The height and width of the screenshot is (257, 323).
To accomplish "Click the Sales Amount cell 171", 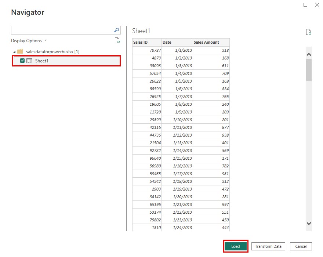I will 211,158.
